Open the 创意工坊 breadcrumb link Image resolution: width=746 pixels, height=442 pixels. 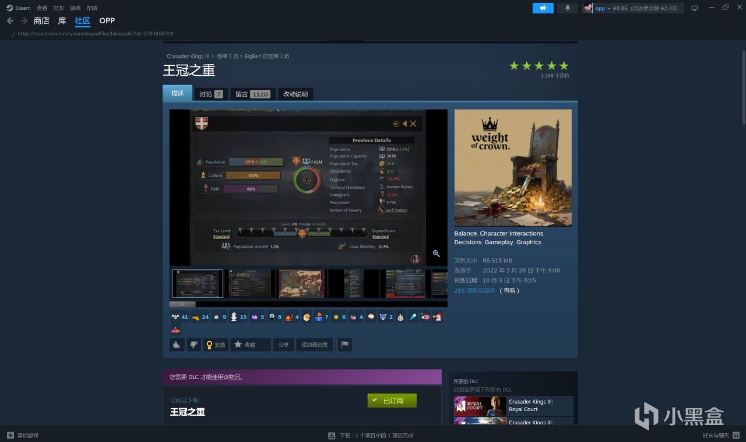pos(228,57)
